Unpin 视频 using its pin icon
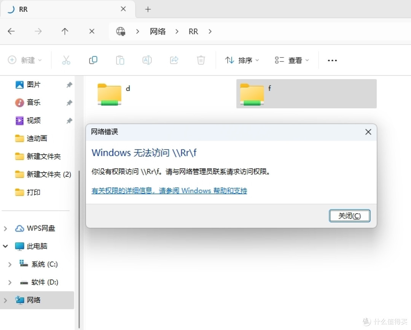The height and width of the screenshot is (330, 411). [69, 121]
